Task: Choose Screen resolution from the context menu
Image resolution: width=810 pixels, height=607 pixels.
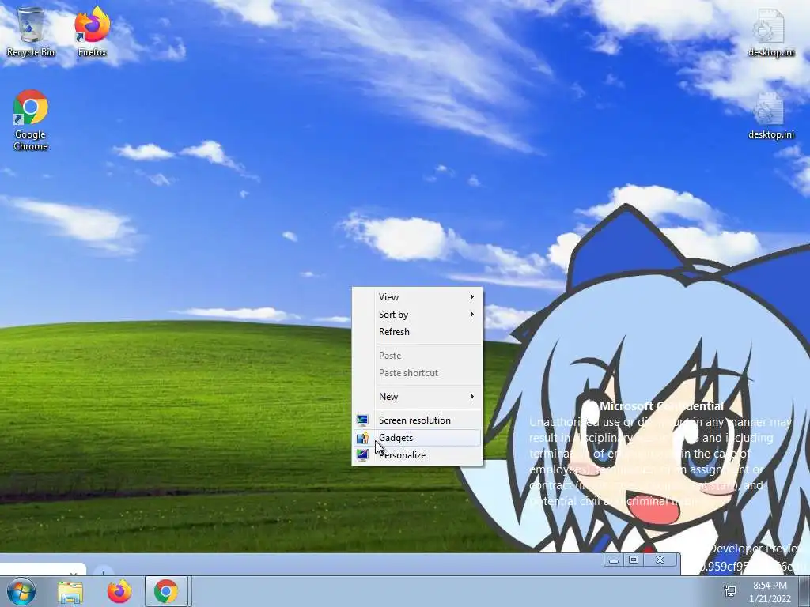Action: pos(418,420)
